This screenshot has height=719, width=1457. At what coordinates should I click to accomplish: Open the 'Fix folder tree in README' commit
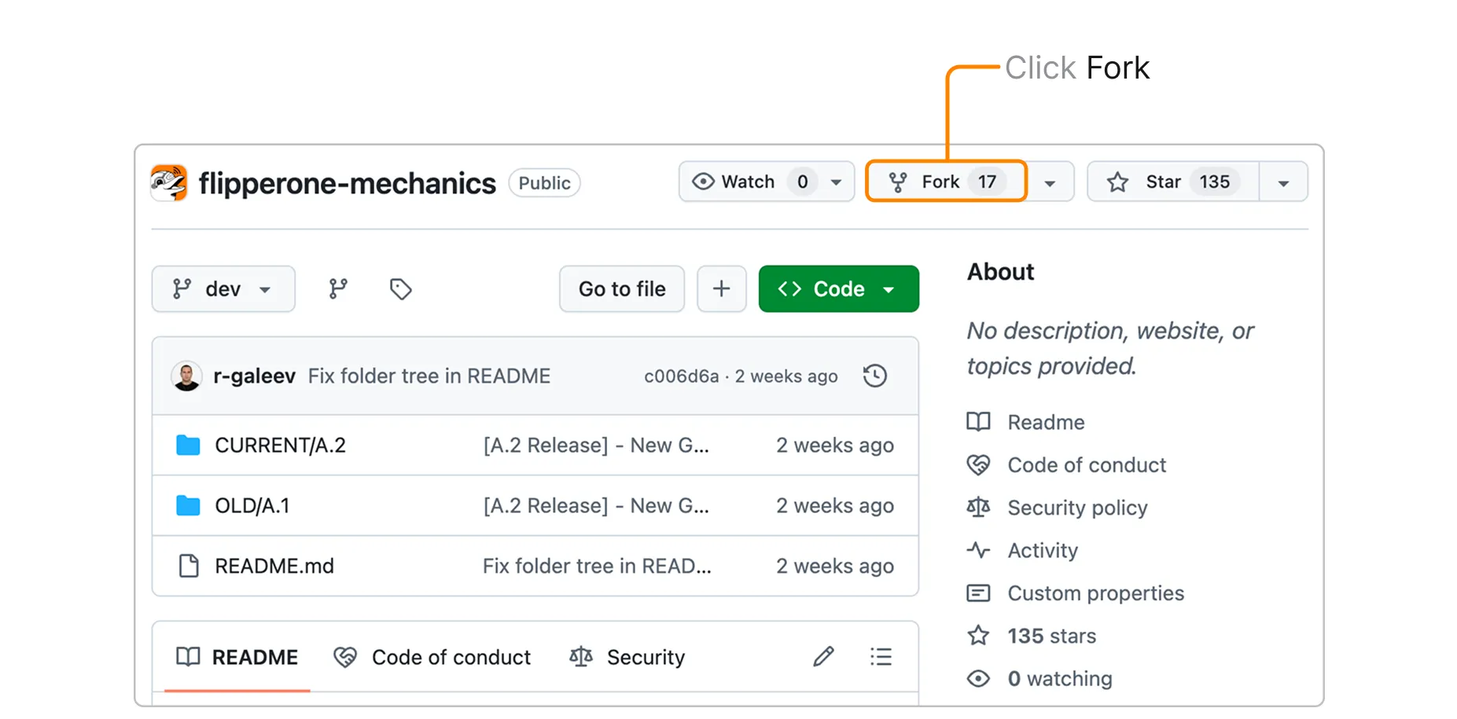pos(429,376)
